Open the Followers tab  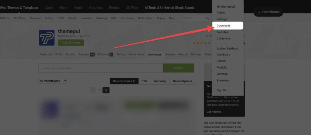[86, 54]
